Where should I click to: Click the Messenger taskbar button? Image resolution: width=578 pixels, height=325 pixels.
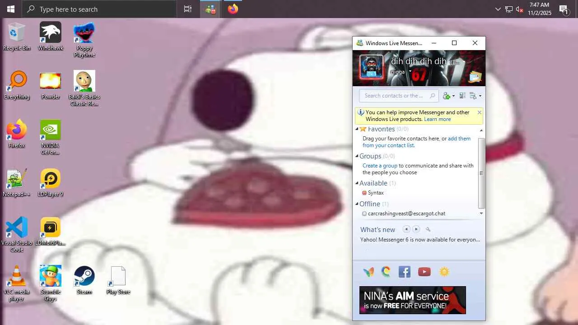click(210, 9)
